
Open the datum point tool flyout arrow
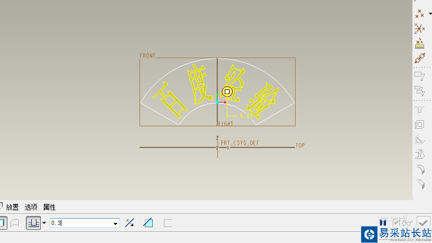(430, 14)
